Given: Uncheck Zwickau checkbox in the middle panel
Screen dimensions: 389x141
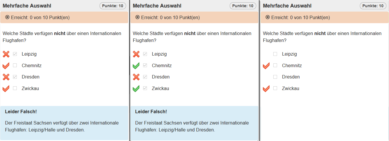Looking at the screenshot, I should (x=145, y=89).
